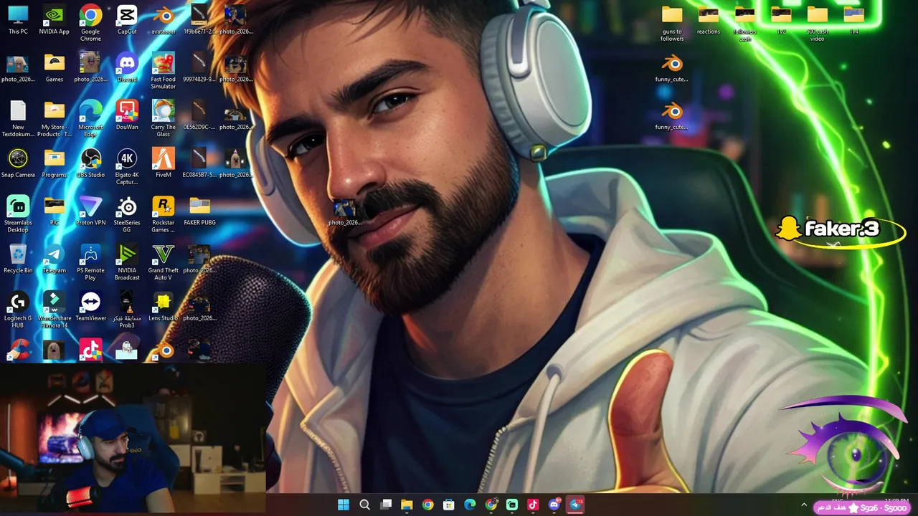Select the TeamViewer shortcut
The image size is (918, 516).
[90, 307]
